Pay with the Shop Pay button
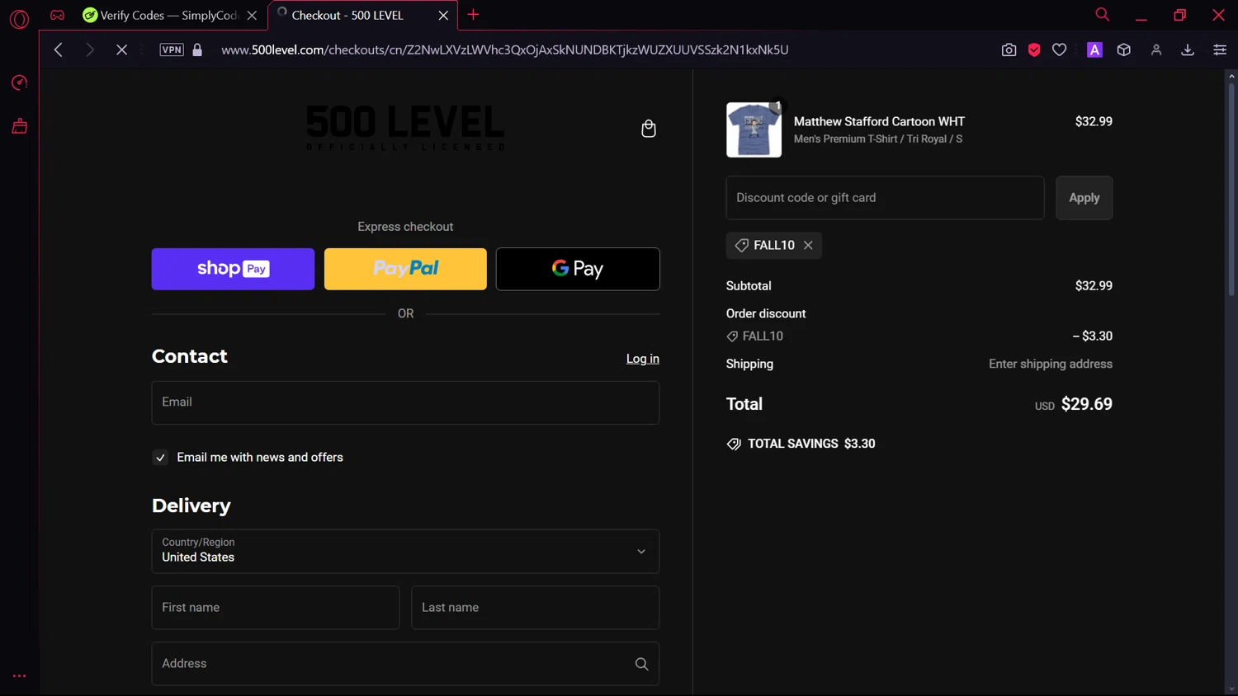 click(233, 269)
